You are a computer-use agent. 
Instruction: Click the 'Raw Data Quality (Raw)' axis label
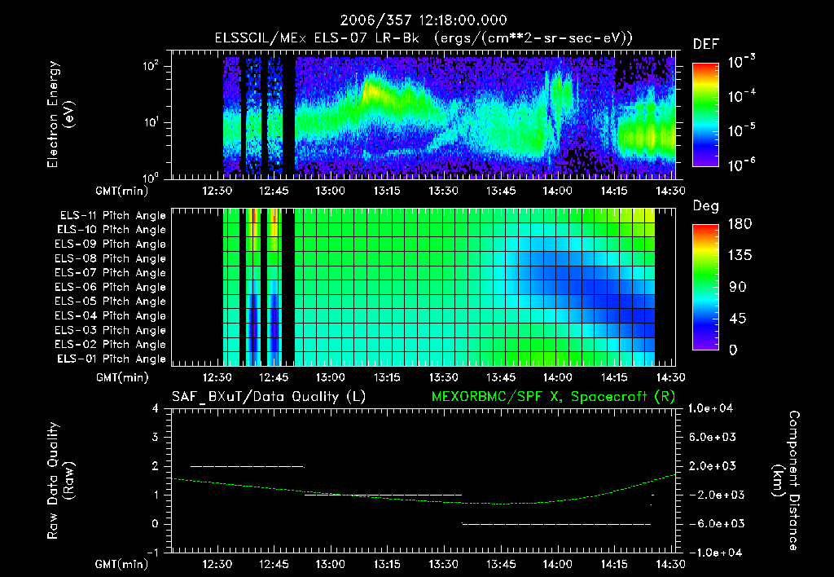pyautogui.click(x=60, y=481)
